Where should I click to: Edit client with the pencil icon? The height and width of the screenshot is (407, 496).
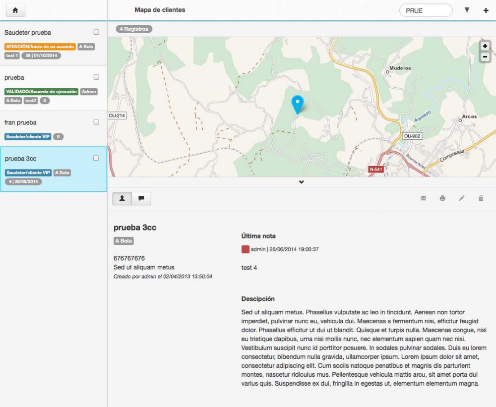pos(462,198)
